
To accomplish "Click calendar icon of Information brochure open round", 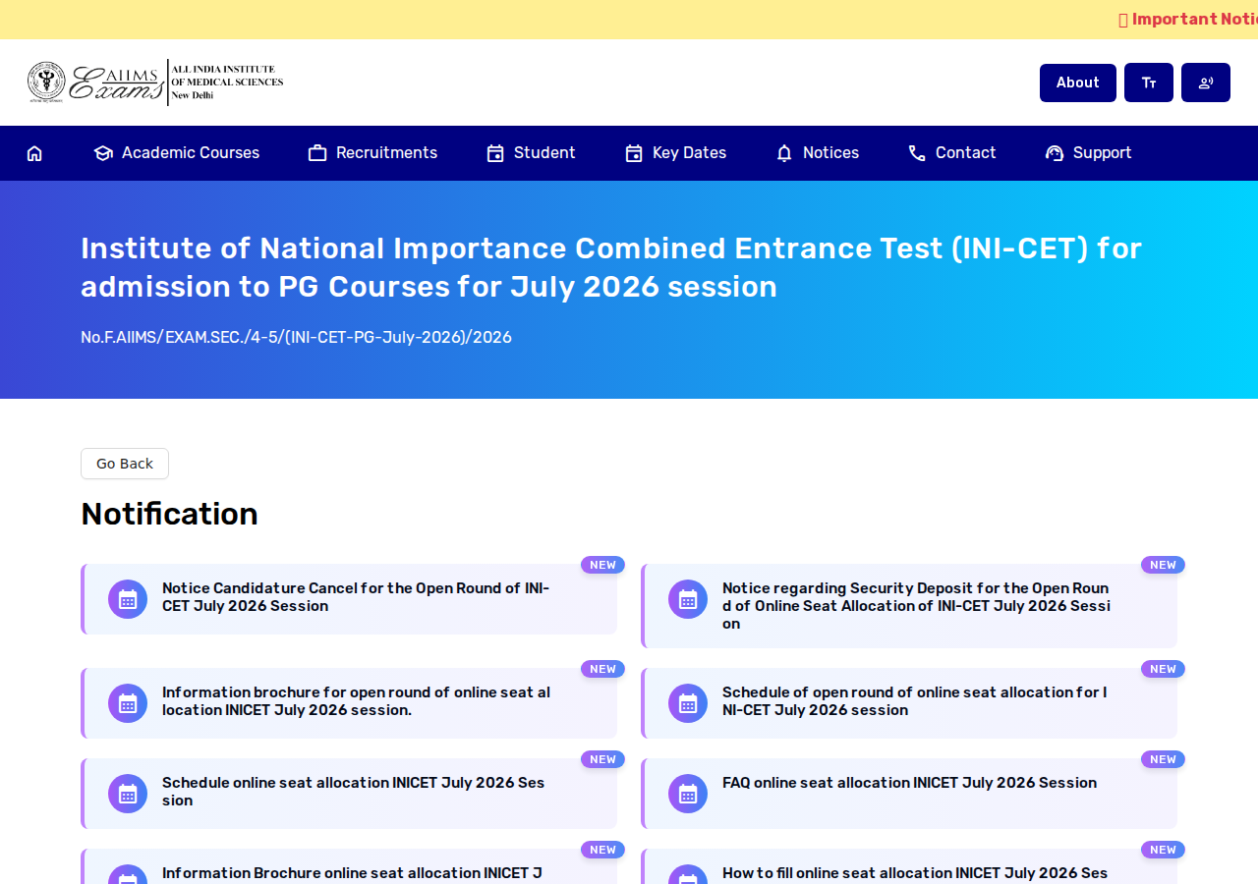I will point(128,703).
